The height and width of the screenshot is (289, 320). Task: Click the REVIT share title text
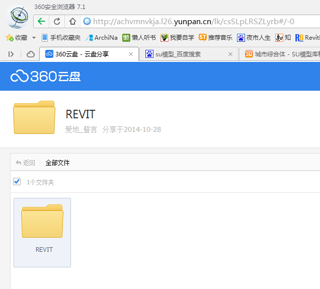[81, 114]
